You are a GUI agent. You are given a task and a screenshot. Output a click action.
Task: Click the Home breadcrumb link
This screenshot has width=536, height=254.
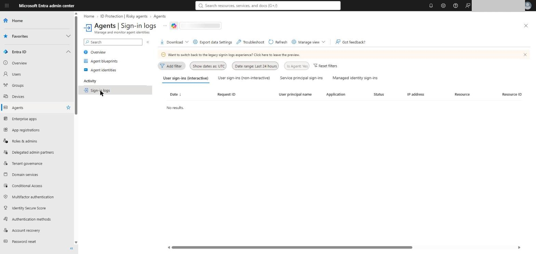pyautogui.click(x=89, y=16)
